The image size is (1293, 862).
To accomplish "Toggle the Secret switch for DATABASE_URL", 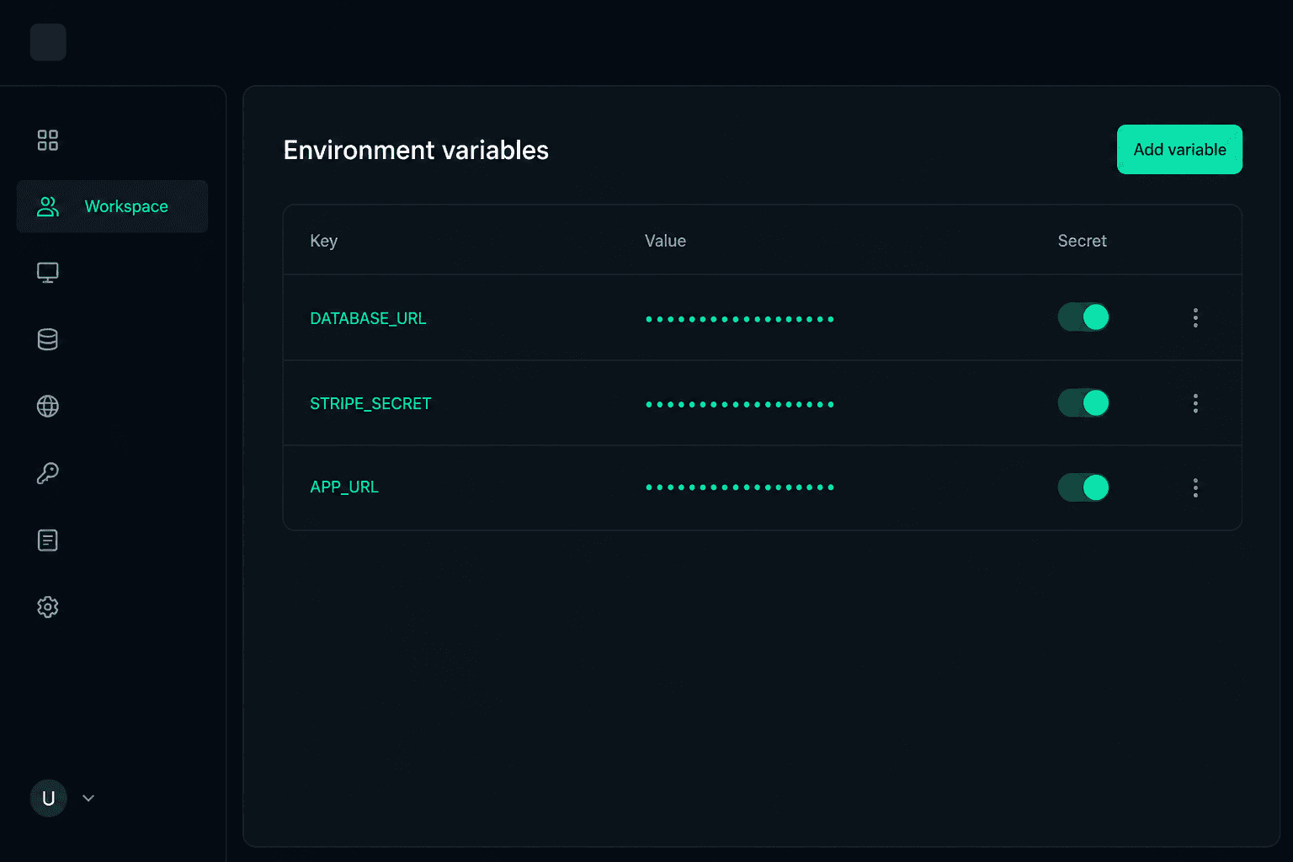I will [x=1083, y=317].
